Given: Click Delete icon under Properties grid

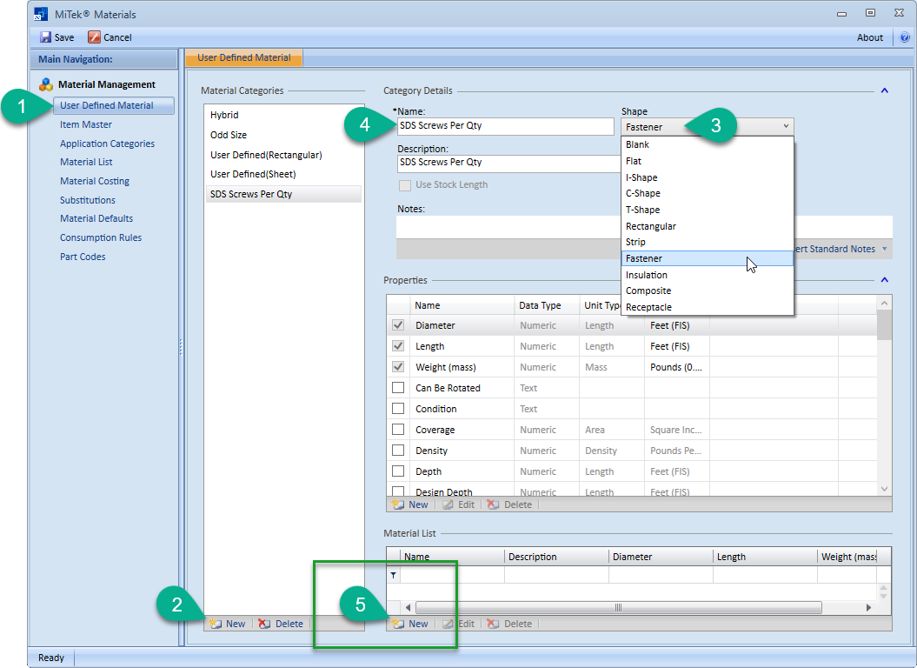Looking at the screenshot, I should coord(493,504).
